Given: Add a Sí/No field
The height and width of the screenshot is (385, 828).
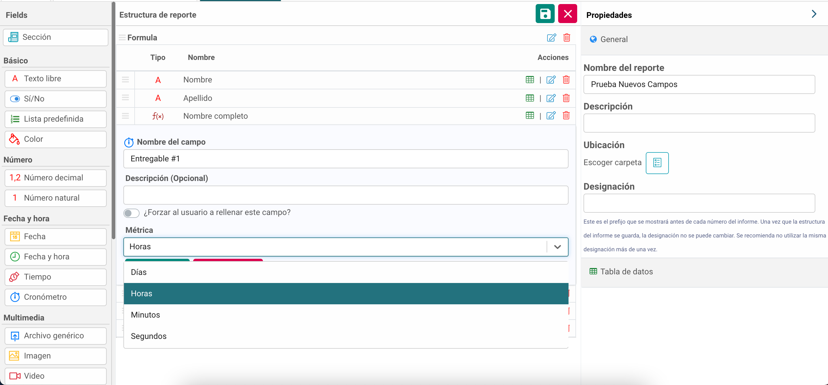Looking at the screenshot, I should [x=56, y=99].
